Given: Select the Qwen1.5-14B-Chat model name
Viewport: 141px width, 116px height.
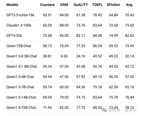Looking at the screenshot, I should click(x=21, y=97).
